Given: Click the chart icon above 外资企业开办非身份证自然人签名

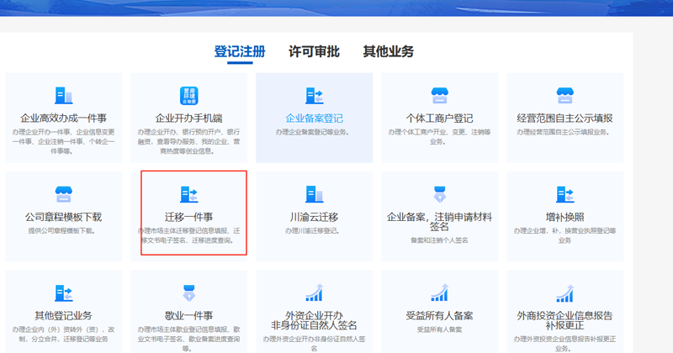Looking at the screenshot, I should [314, 292].
